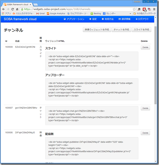Open the 設定 navigation menu
Image resolution: width=159 pixels, height=165 pixels.
(93, 19)
